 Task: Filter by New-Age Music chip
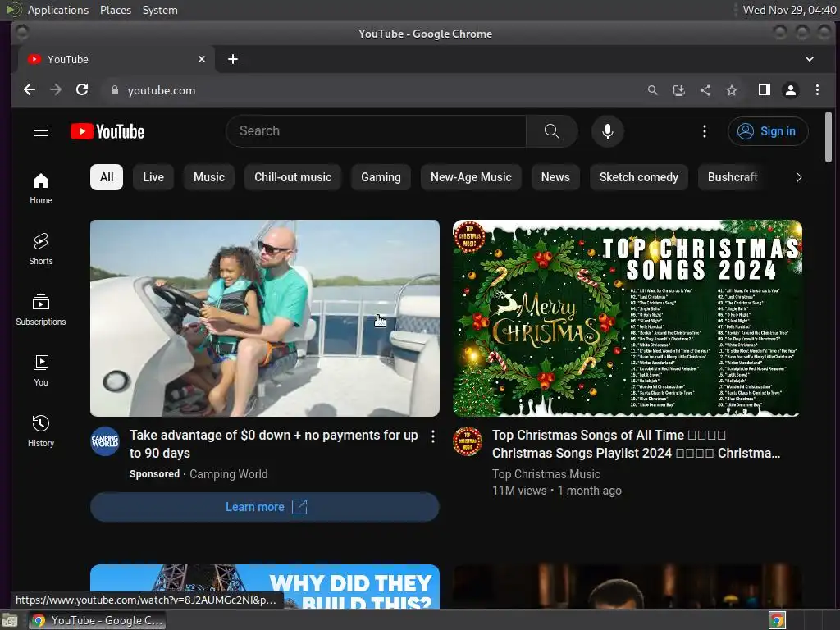(x=471, y=177)
